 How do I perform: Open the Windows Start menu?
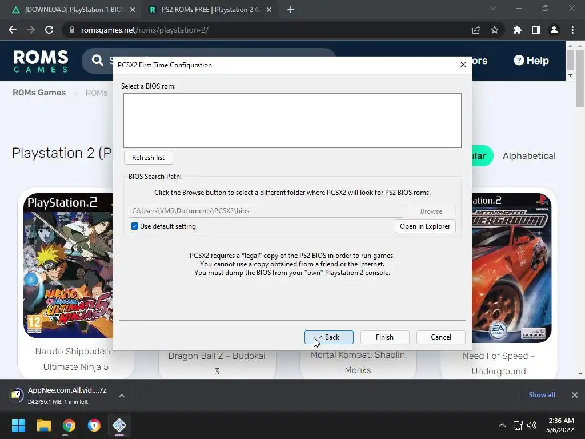tap(18, 425)
